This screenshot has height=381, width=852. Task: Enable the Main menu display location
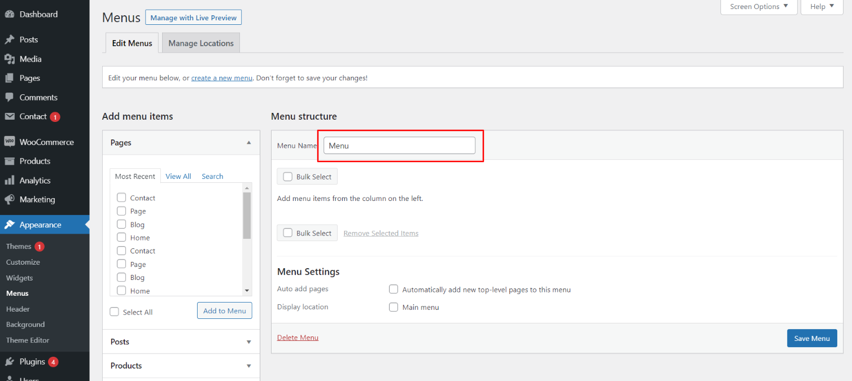tap(394, 307)
